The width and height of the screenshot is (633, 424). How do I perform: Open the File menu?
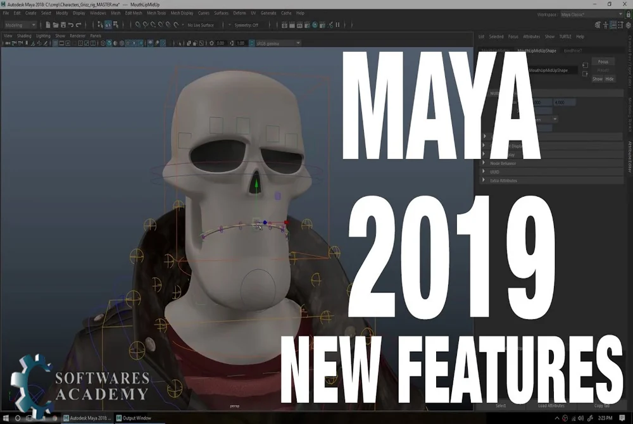(x=6, y=13)
